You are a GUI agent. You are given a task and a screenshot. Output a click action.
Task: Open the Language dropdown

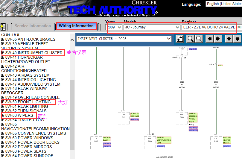click(x=224, y=4)
